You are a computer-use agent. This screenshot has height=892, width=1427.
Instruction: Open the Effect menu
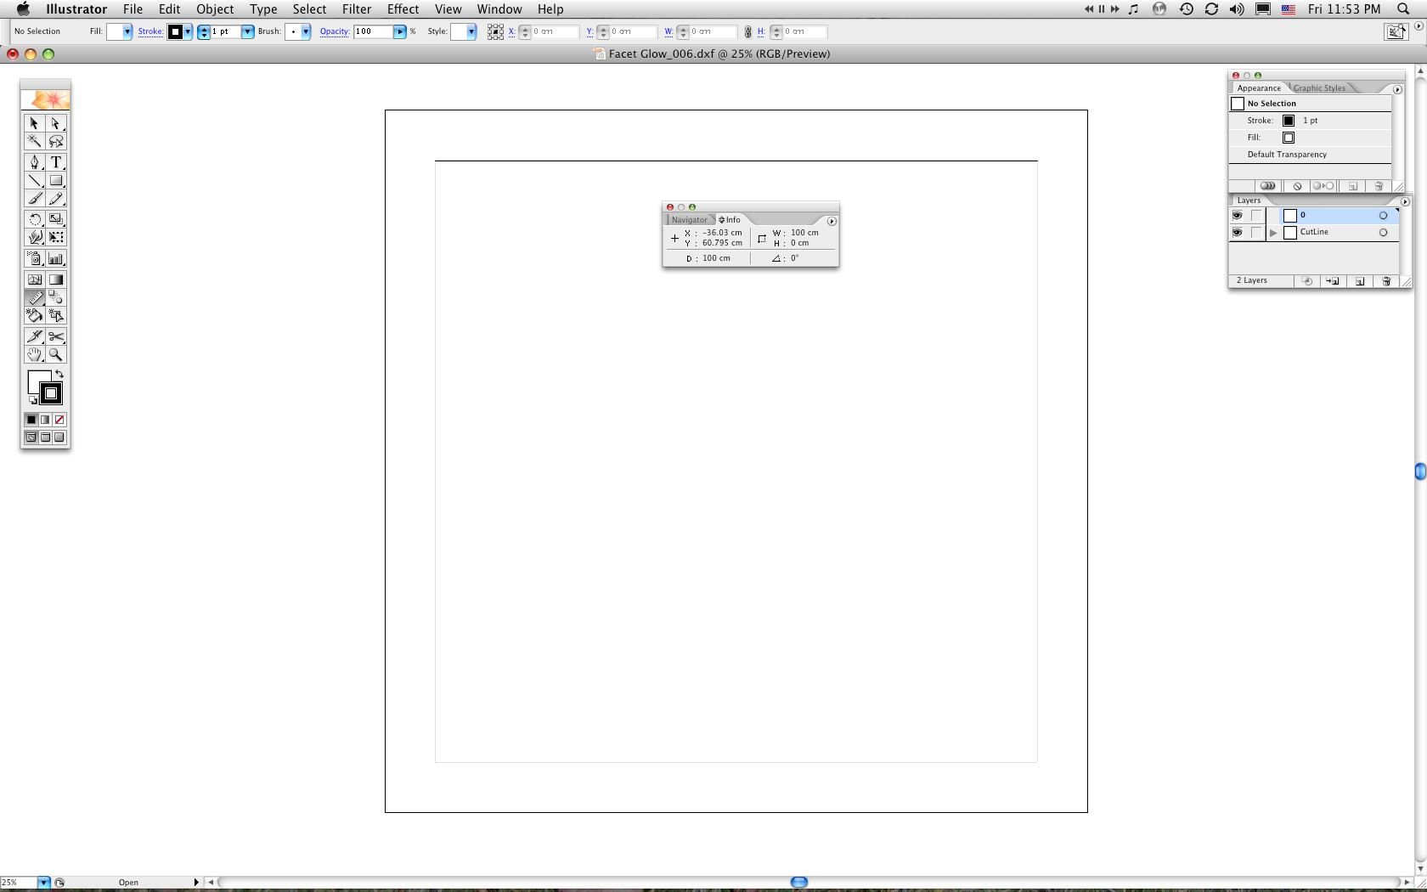tap(403, 9)
